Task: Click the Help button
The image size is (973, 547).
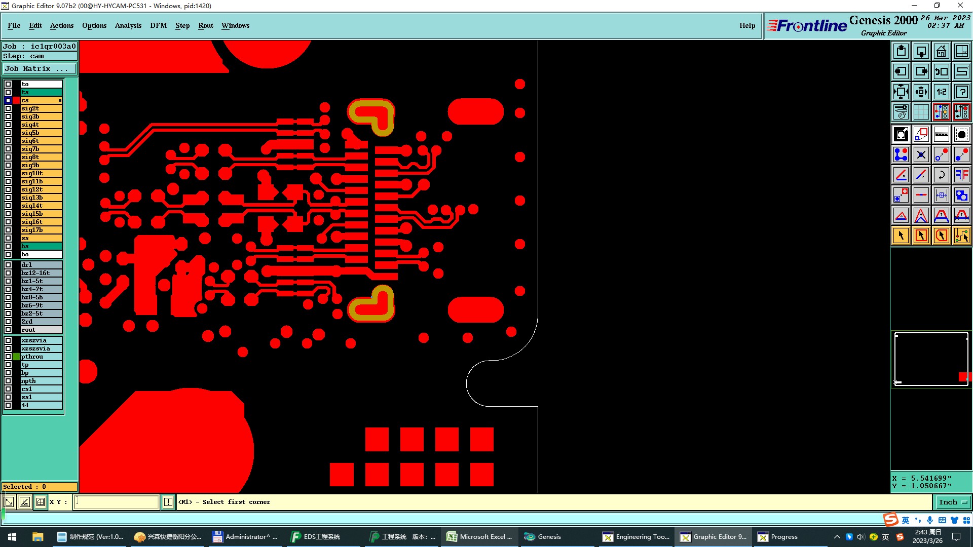Action: [746, 25]
